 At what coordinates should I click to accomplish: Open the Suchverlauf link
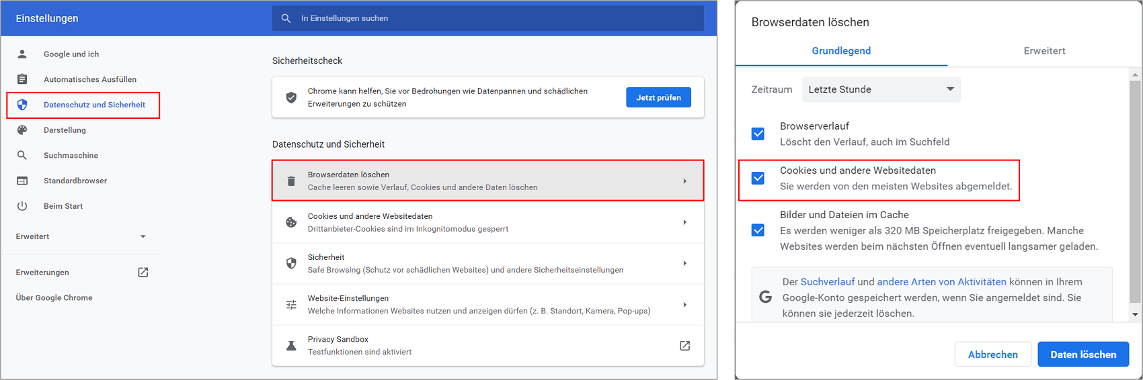click(x=828, y=282)
